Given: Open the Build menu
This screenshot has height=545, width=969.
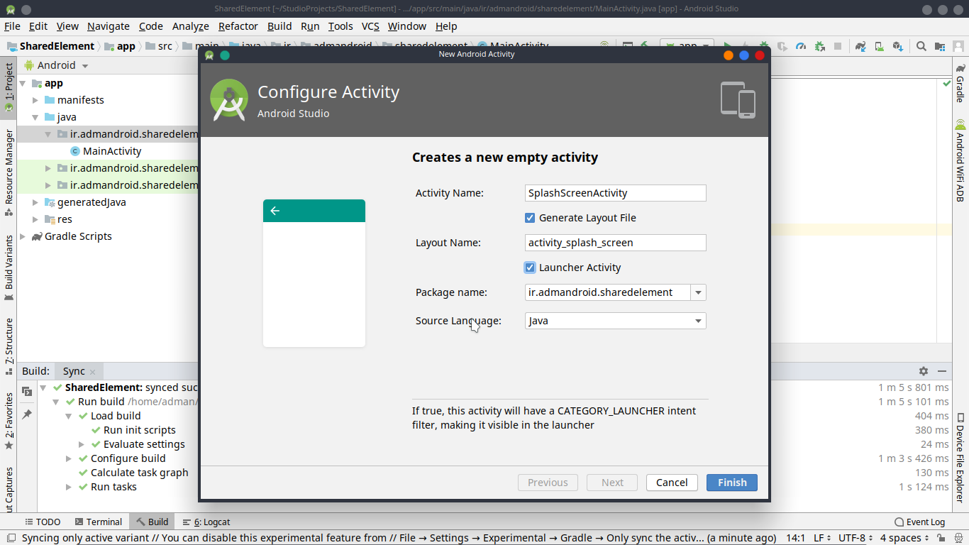Looking at the screenshot, I should pyautogui.click(x=279, y=26).
